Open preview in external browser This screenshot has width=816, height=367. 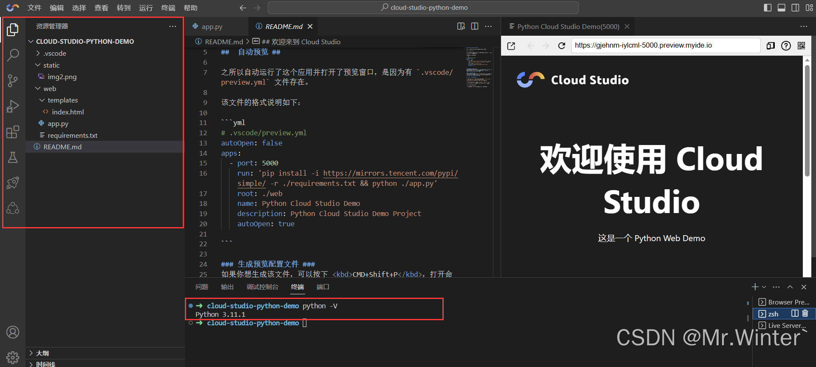(511, 46)
